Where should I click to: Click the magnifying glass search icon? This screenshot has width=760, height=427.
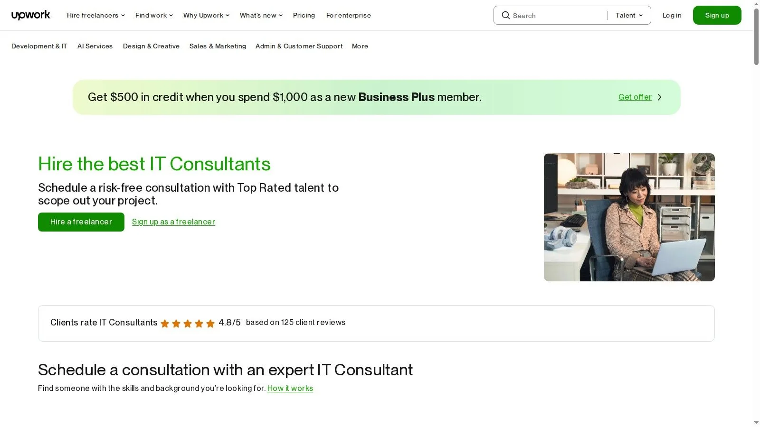pyautogui.click(x=506, y=15)
